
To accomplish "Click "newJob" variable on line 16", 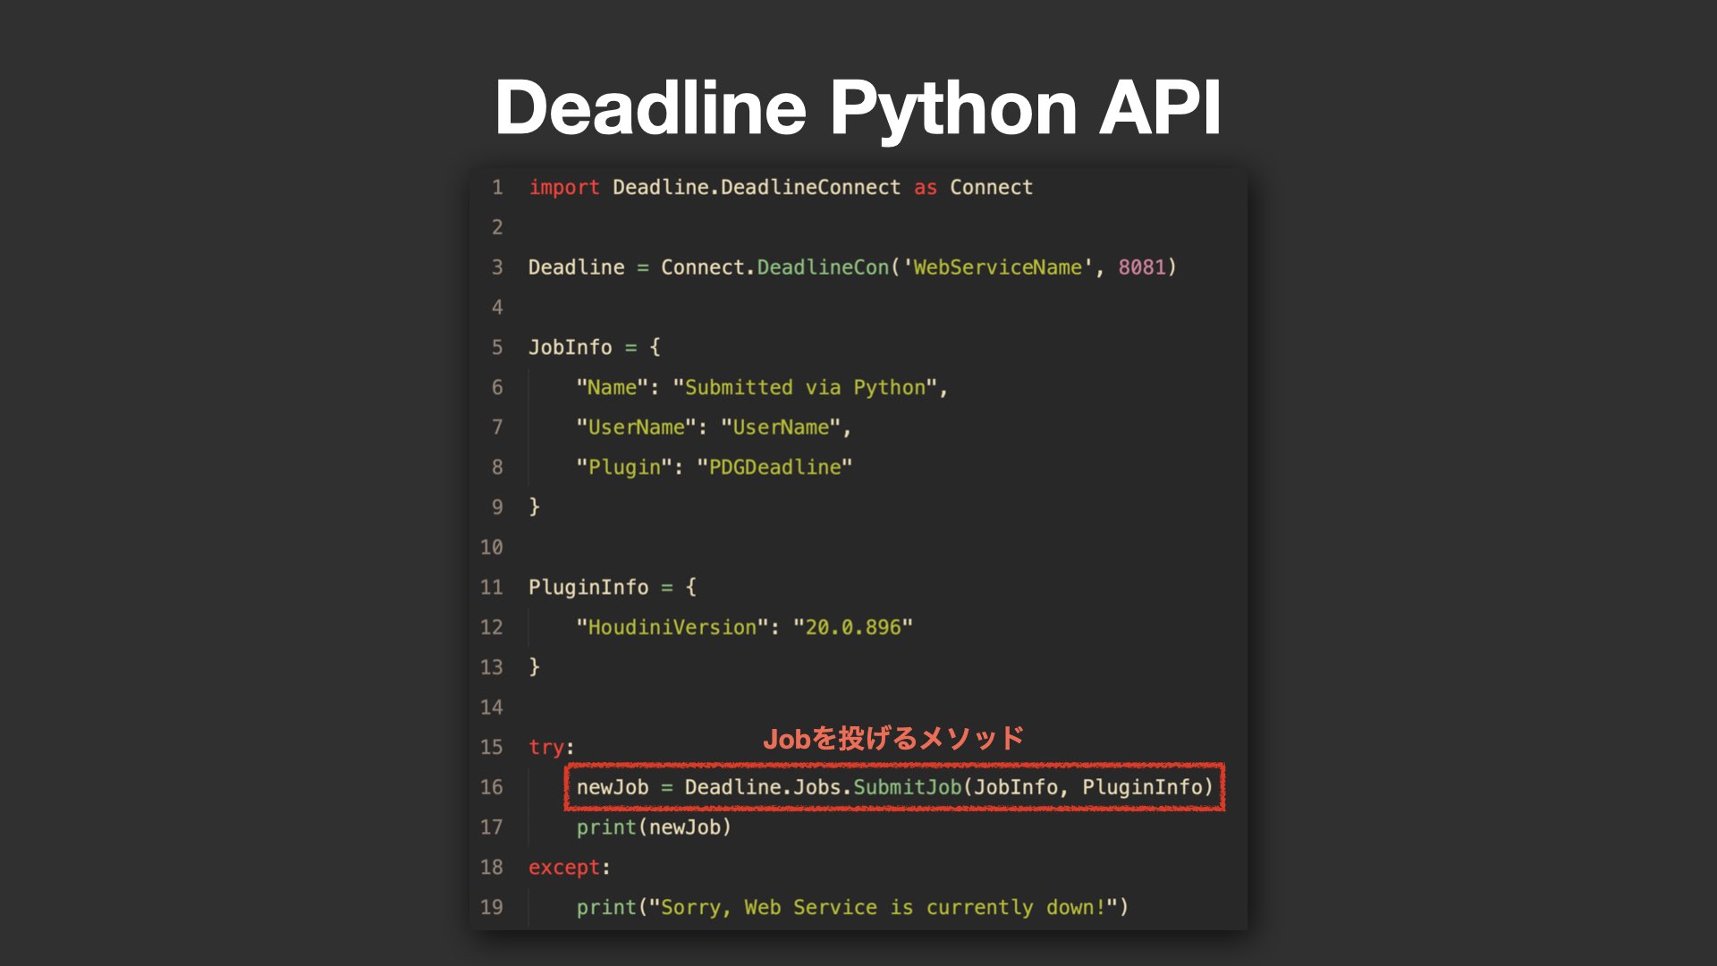I will [612, 787].
